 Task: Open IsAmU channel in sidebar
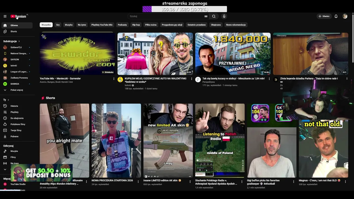(x=17, y=66)
